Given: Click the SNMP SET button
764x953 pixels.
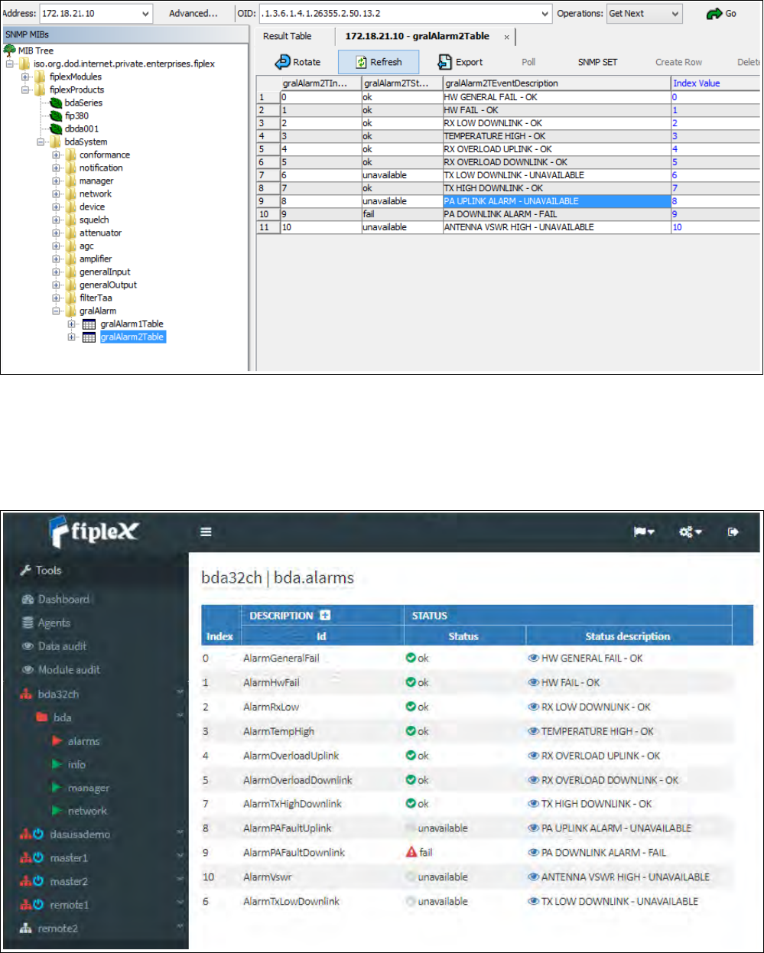Looking at the screenshot, I should [x=597, y=62].
